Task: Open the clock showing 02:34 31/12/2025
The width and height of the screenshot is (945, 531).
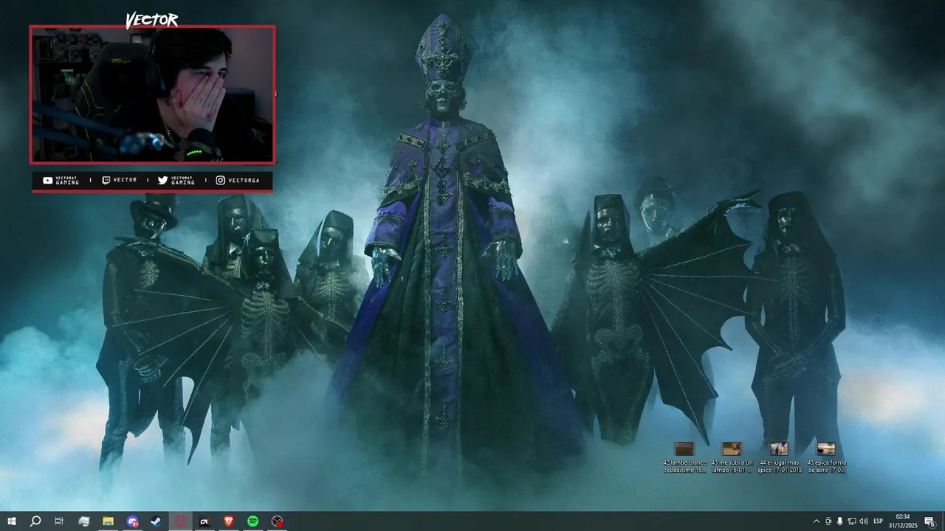Action: coord(902,521)
